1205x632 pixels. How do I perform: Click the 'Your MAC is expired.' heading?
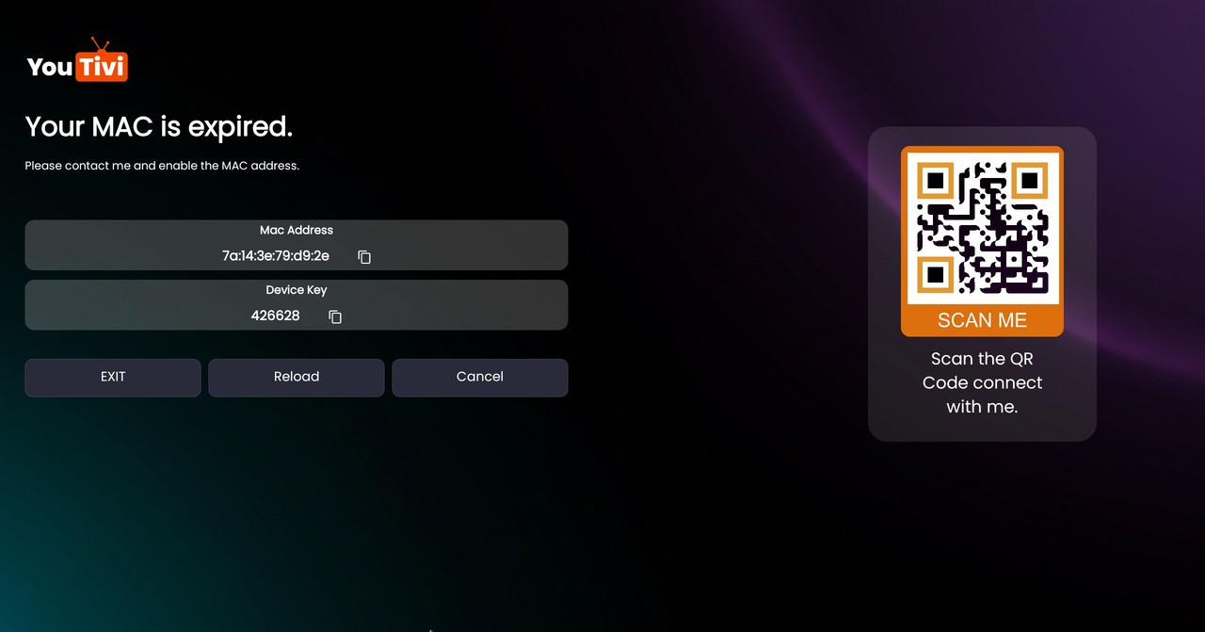159,126
